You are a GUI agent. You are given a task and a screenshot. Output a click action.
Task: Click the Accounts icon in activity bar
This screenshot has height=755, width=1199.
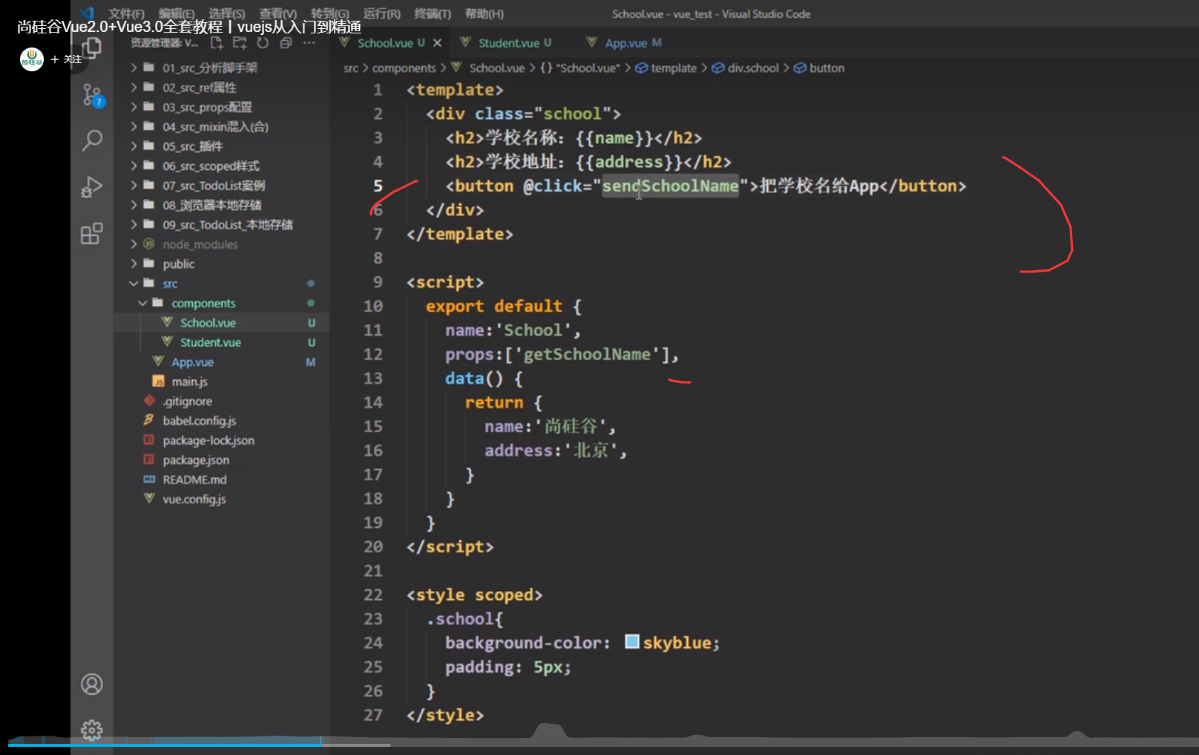[x=92, y=684]
